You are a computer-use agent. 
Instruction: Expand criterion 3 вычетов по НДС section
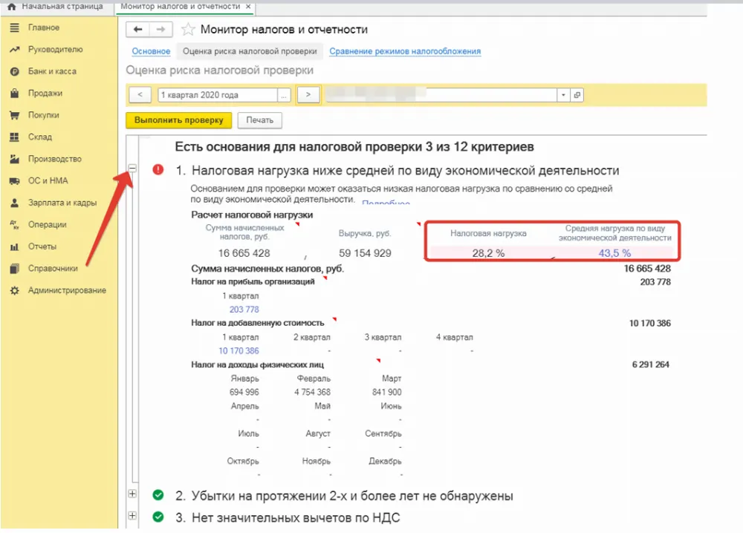(x=133, y=515)
